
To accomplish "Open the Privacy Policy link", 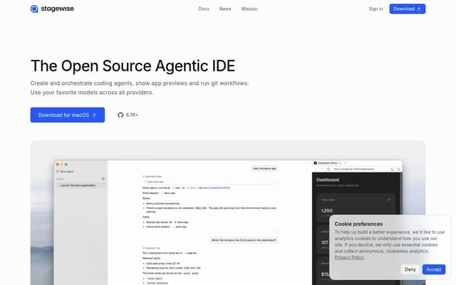I will click(x=349, y=257).
